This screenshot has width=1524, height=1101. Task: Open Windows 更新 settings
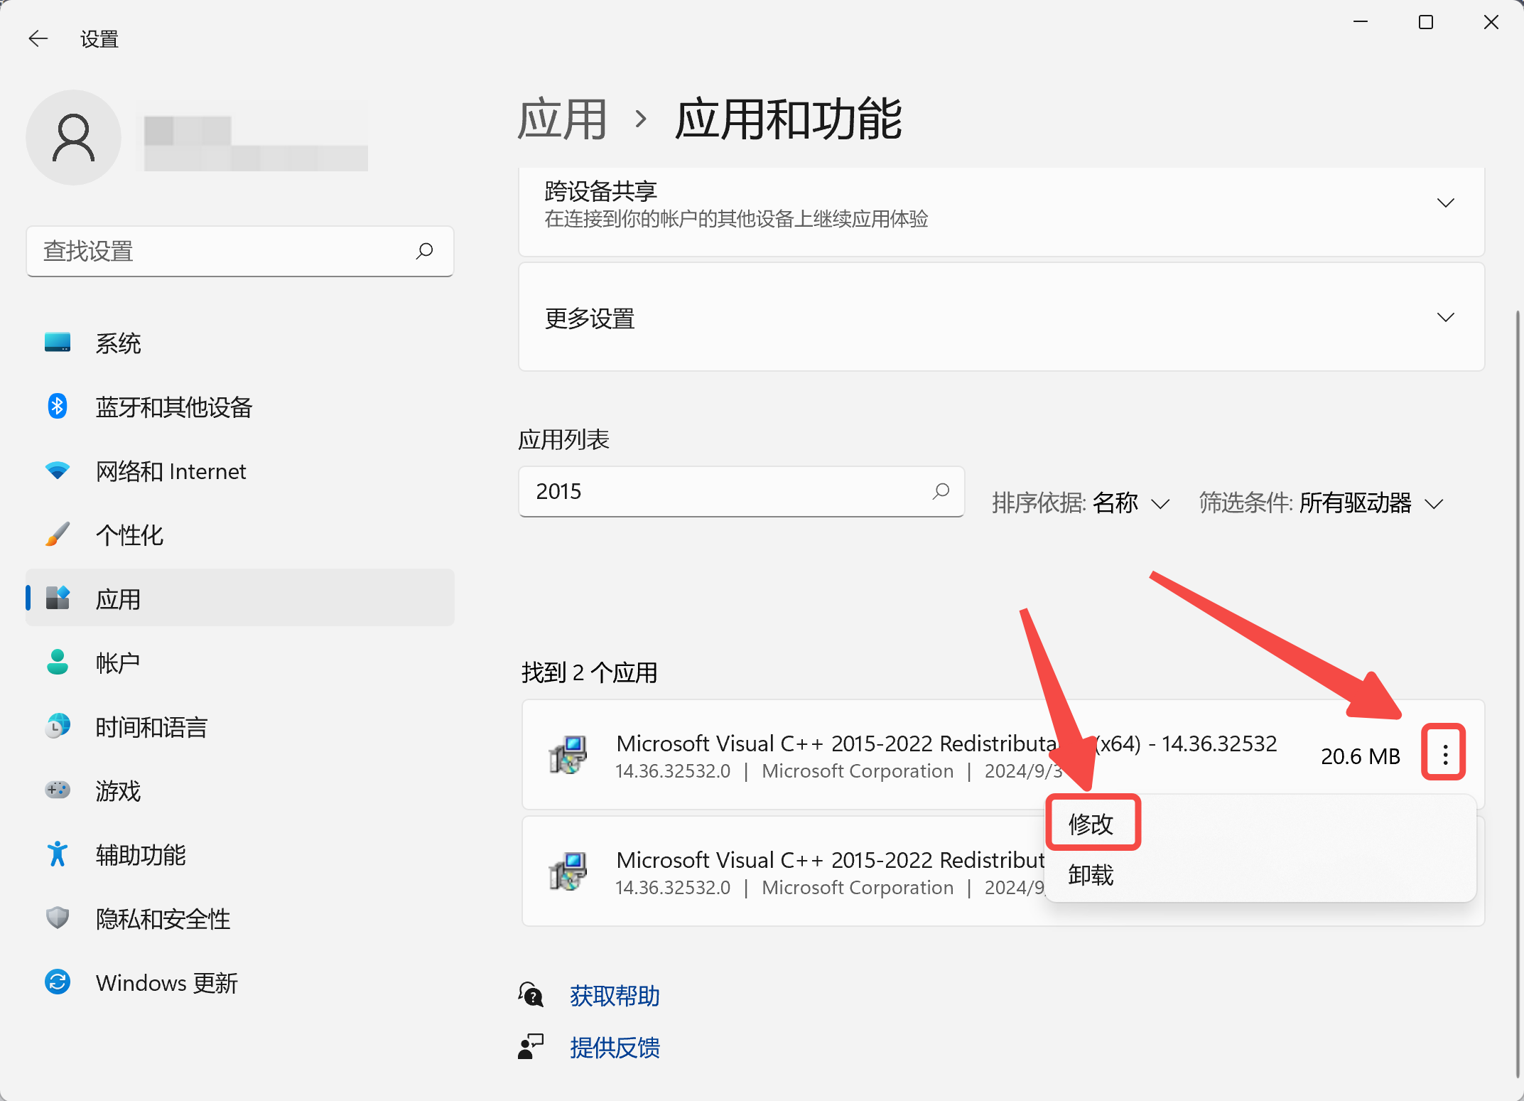240,982
